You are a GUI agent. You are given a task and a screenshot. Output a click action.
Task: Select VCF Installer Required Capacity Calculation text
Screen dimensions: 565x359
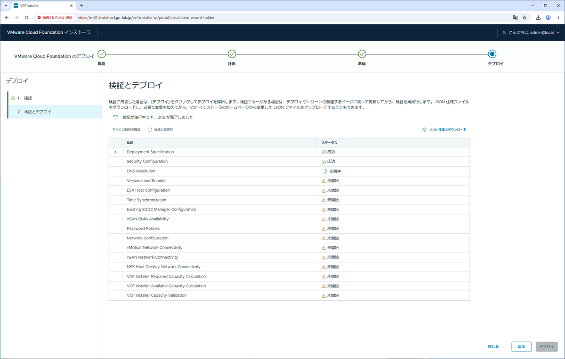click(166, 277)
